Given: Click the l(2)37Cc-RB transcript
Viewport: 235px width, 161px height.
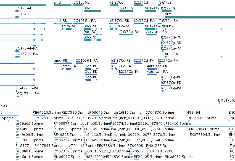Looking at the screenshot, I should 114,24.
